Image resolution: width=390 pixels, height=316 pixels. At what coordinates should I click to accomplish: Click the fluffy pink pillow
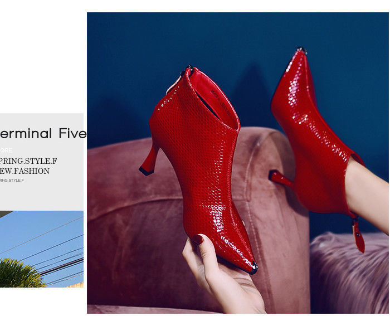click(348, 274)
